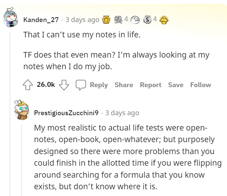Screen dimensions: 227x196
Task: Follow Kanden_27's comment thread
Action: [x=201, y=85]
